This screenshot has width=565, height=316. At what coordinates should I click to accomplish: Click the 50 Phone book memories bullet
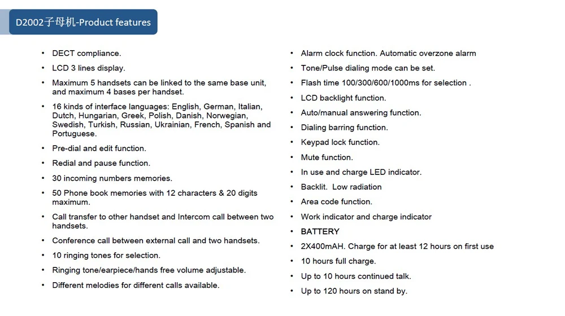(155, 197)
